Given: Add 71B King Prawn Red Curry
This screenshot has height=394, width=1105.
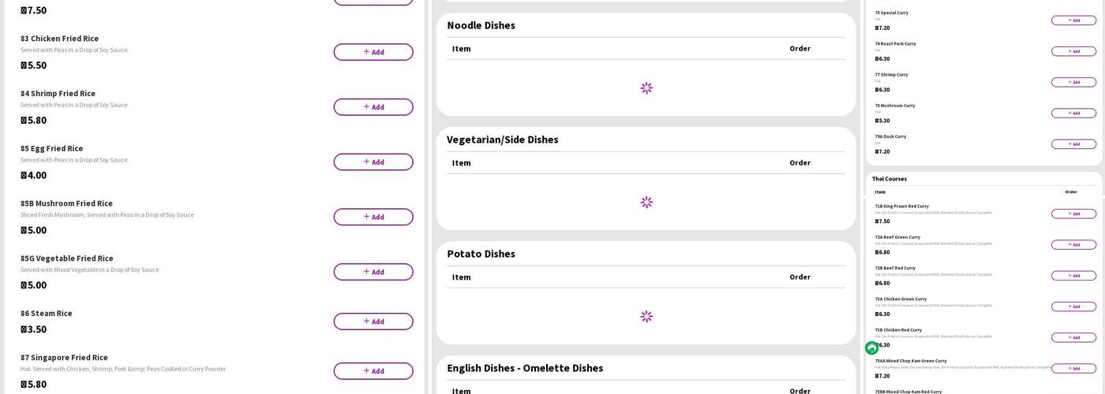Looking at the screenshot, I should (x=1073, y=214).
